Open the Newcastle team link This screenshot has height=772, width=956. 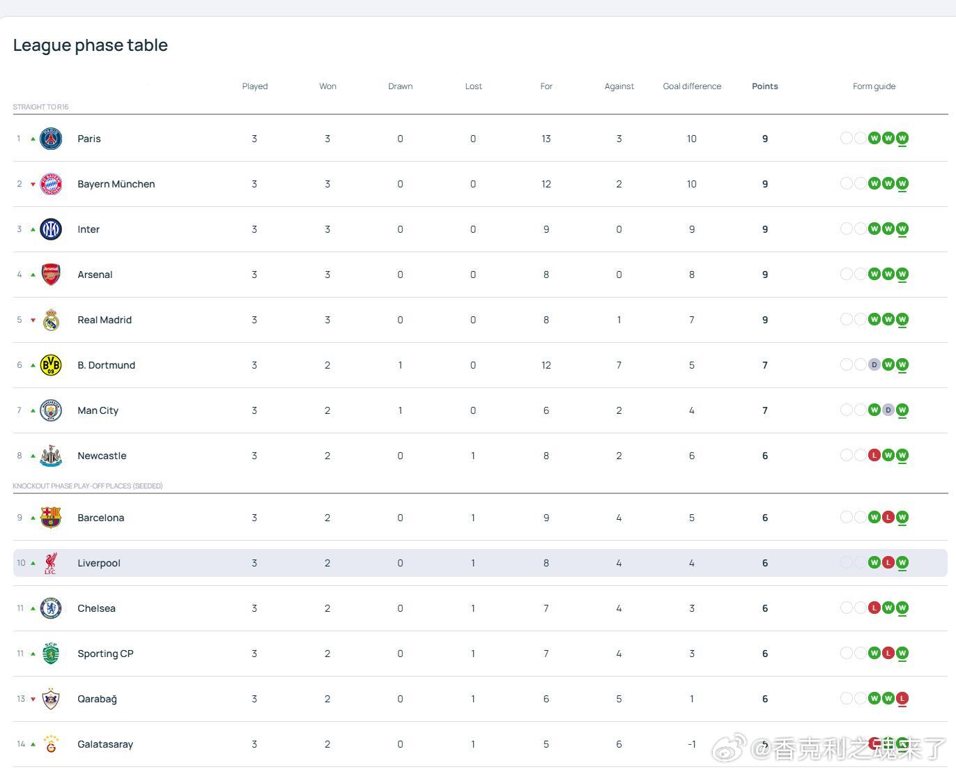coord(102,456)
